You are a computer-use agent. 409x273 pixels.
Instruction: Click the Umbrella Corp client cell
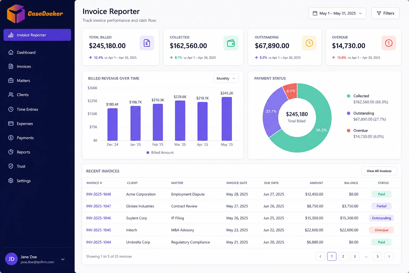[x=138, y=242]
